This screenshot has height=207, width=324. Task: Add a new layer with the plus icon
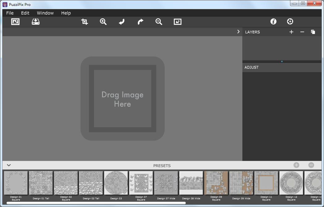tap(291, 32)
